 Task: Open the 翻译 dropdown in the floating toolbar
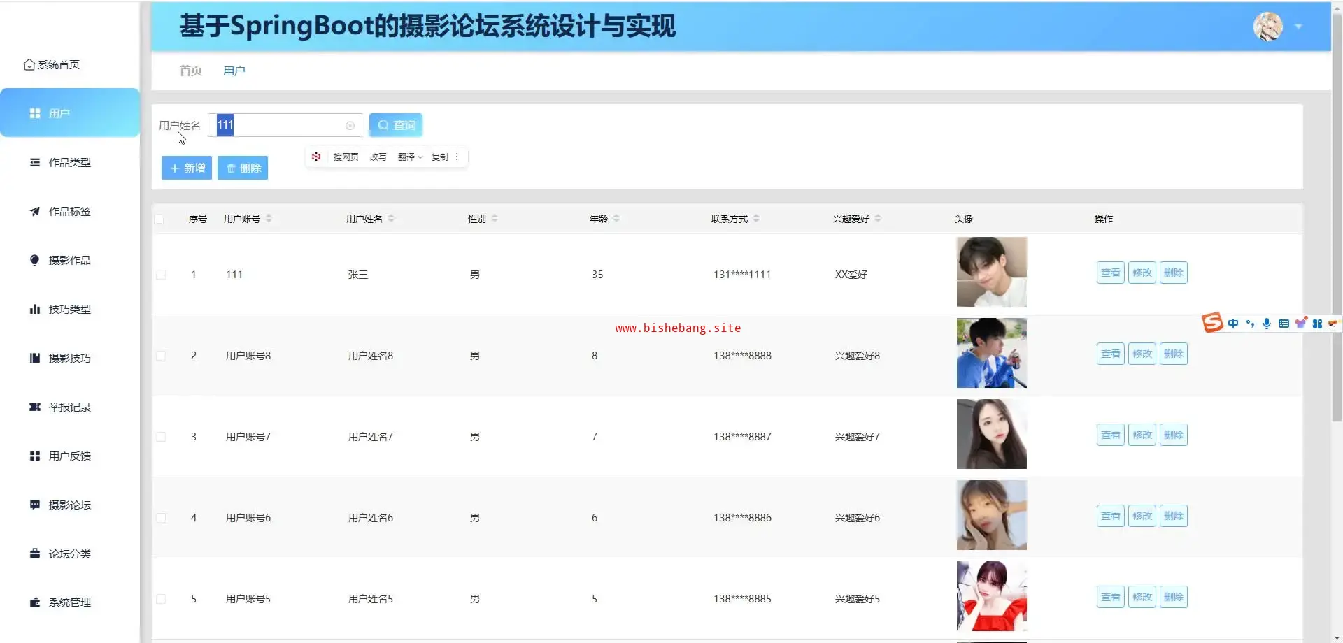[410, 157]
